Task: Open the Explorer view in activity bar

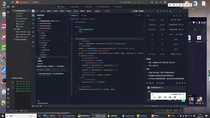Action: [x=33, y=15]
